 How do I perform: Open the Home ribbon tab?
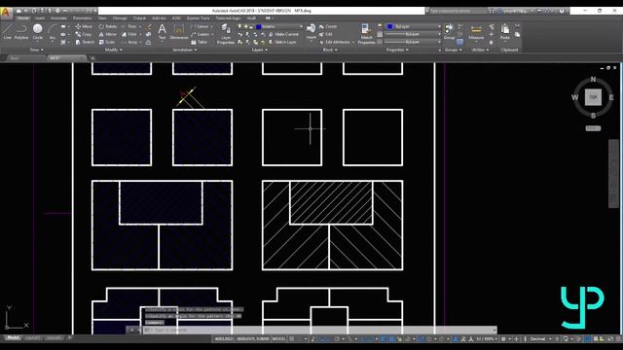click(23, 18)
